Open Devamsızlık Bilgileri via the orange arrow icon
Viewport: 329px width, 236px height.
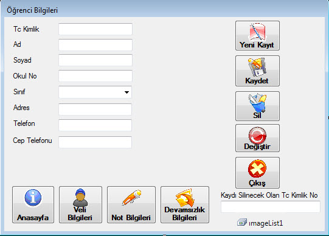coord(185,198)
